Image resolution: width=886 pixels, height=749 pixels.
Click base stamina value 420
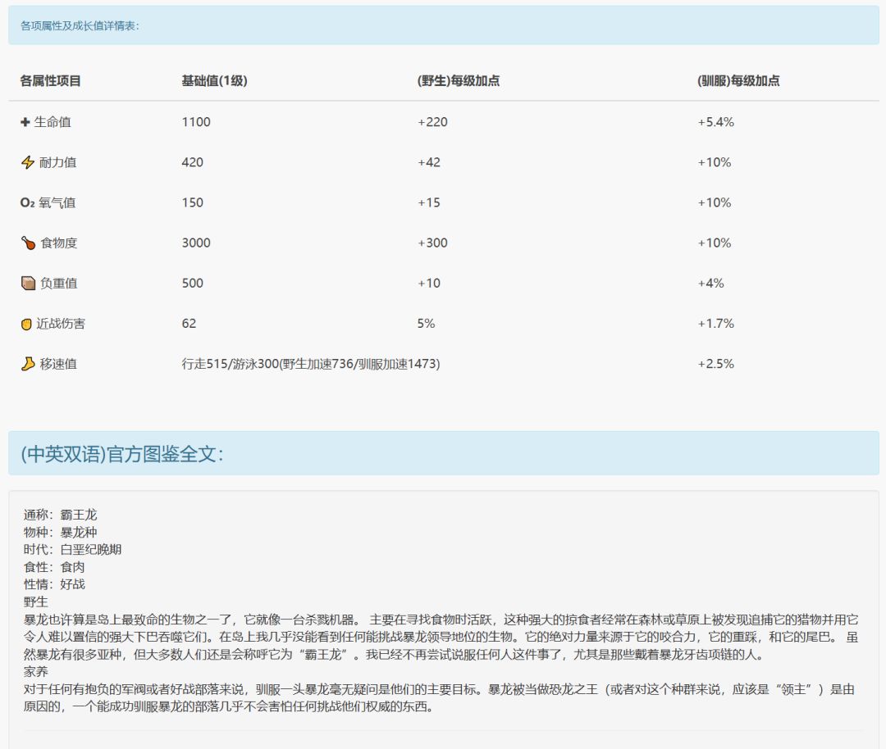(x=192, y=162)
